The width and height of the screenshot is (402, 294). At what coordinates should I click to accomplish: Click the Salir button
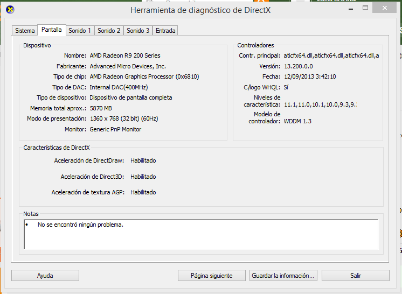tap(355, 276)
